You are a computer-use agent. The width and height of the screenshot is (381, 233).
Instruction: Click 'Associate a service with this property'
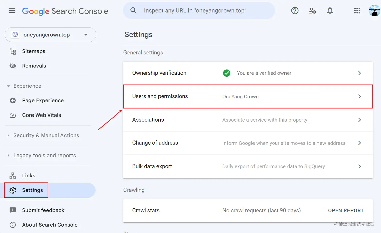tap(265, 120)
